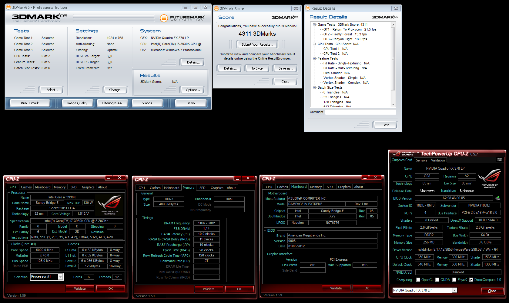Uncheck the DirectCompute 4.0 checkbox

tap(471, 280)
